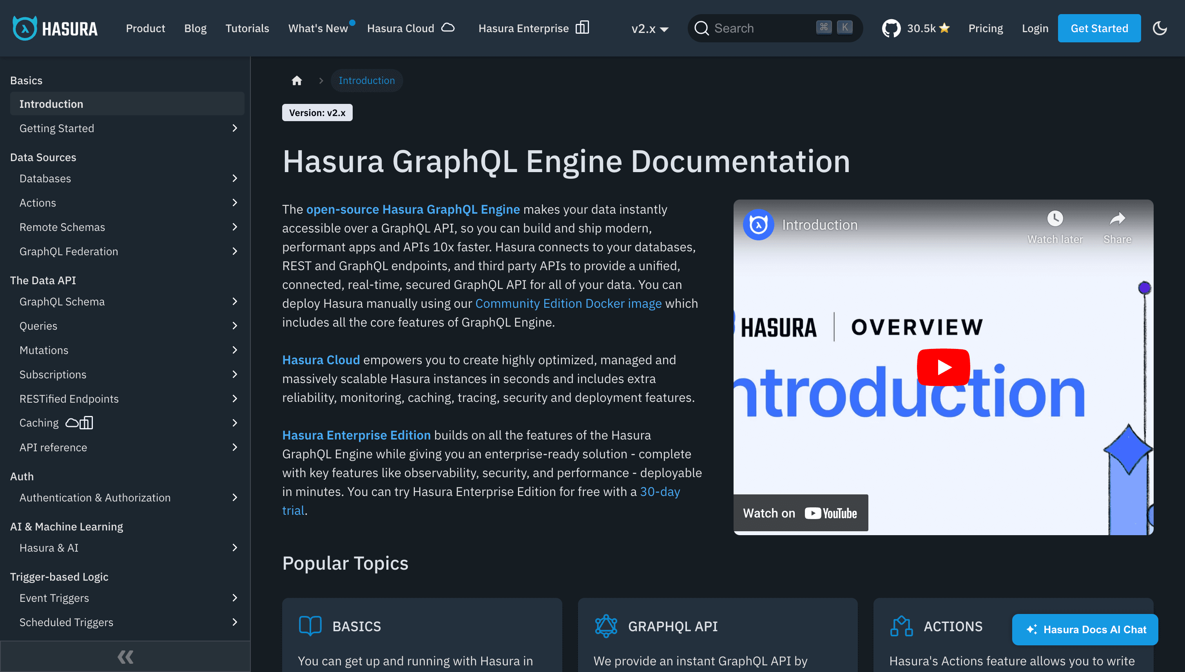
Task: Expand Hasura & AI item
Action: tap(235, 547)
